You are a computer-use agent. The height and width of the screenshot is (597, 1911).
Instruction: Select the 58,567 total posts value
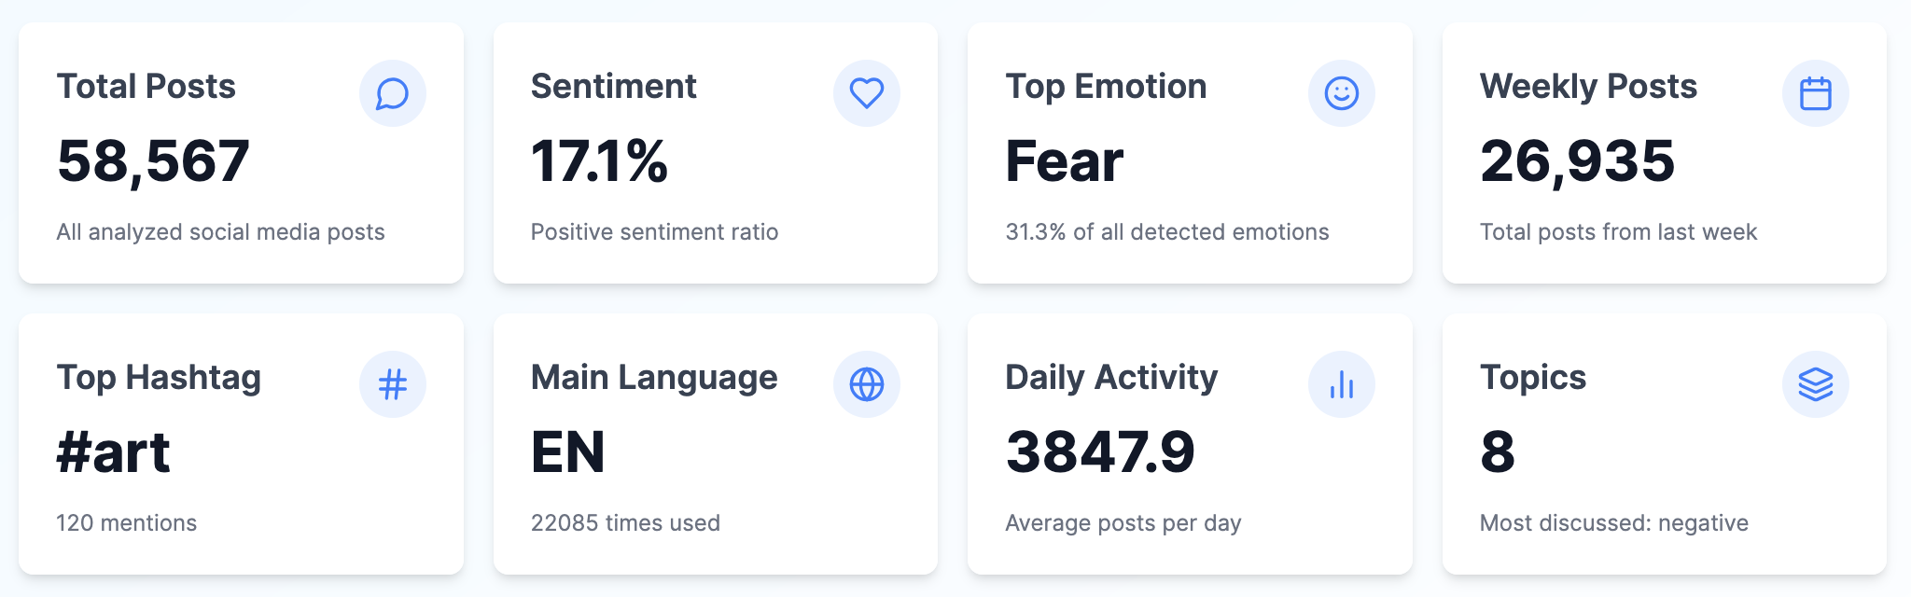(154, 161)
